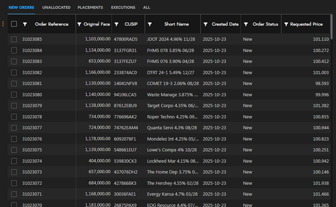The height and width of the screenshot is (207, 336).
Task: Click order reference 31023081 cell
Action: click(32, 83)
